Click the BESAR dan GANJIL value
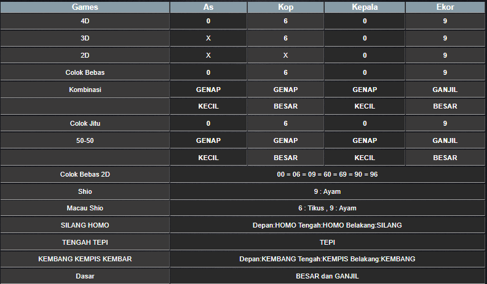 point(327,276)
